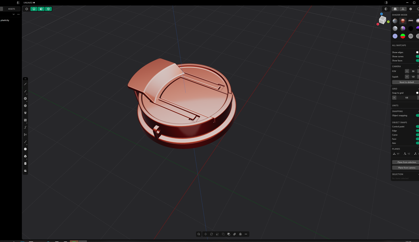Choose the black matcap swatch
The image size is (419, 242).
coord(411,29)
